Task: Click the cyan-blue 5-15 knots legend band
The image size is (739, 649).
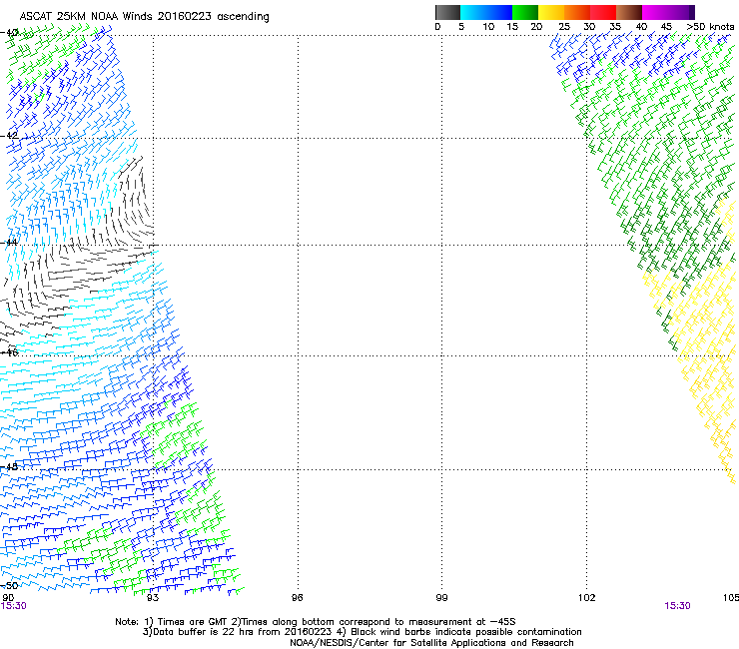Action: pyautogui.click(x=486, y=12)
